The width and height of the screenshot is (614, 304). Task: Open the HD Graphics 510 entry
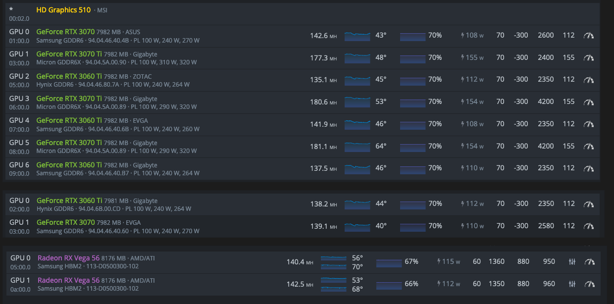pyautogui.click(x=63, y=10)
